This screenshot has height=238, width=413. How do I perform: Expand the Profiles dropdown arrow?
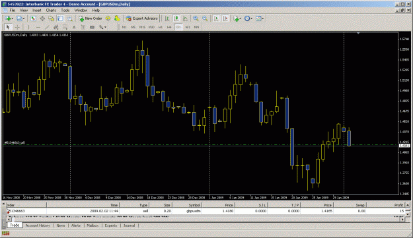point(23,18)
